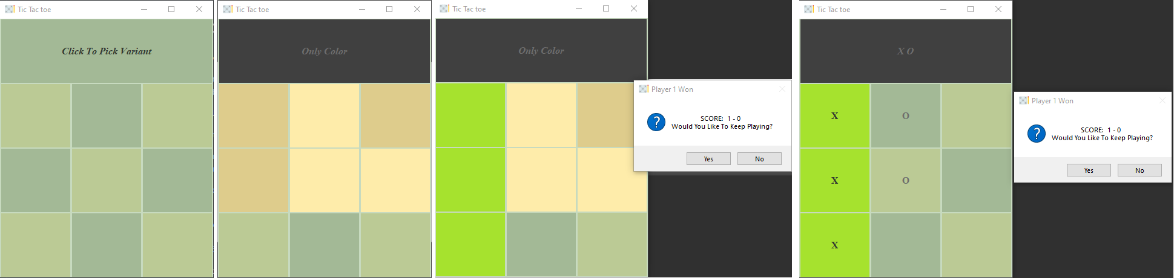
Task: Click Yes in dialog over Only Color window
Action: (x=708, y=159)
